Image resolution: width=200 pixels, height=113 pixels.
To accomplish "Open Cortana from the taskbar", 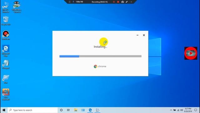I will click(x=61, y=110).
